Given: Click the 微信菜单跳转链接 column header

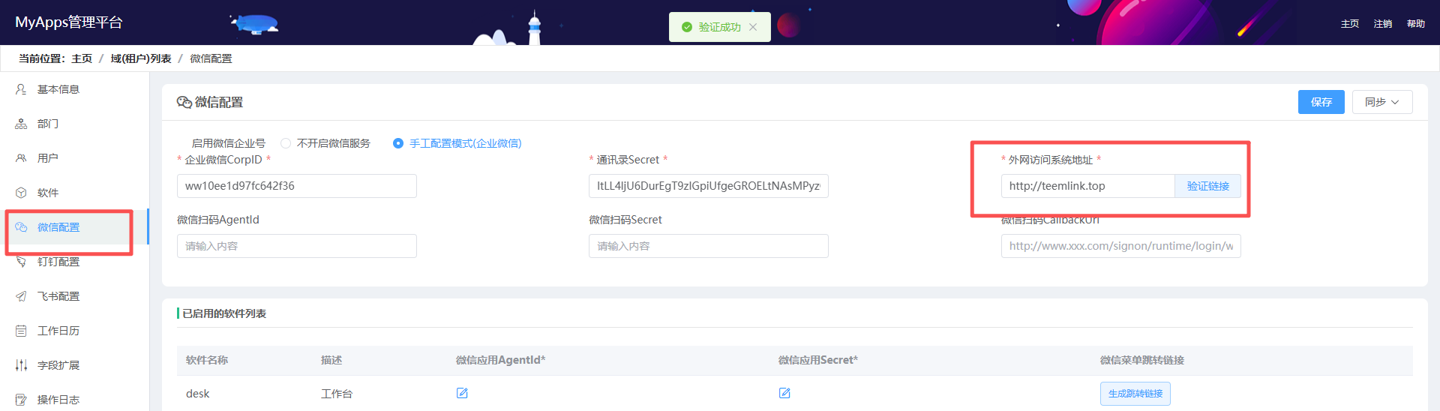Looking at the screenshot, I should coord(1142,360).
